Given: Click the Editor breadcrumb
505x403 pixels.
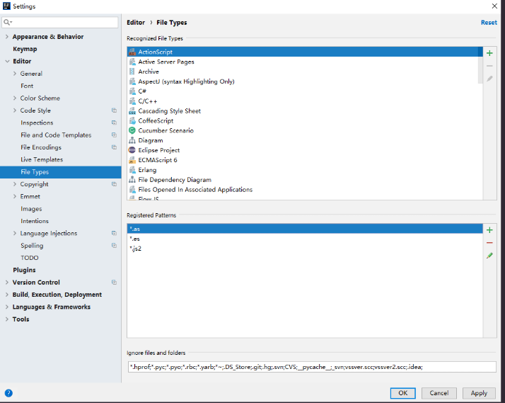Looking at the screenshot, I should click(x=136, y=23).
